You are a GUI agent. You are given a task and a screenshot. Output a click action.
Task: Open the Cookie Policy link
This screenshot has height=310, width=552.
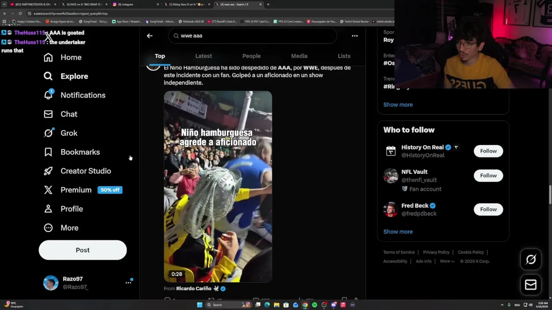471,252
